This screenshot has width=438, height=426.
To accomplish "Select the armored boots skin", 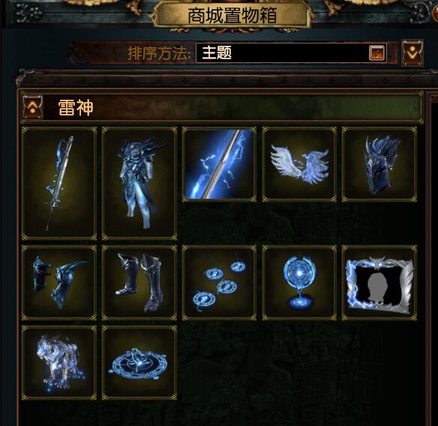I will 139,283.
